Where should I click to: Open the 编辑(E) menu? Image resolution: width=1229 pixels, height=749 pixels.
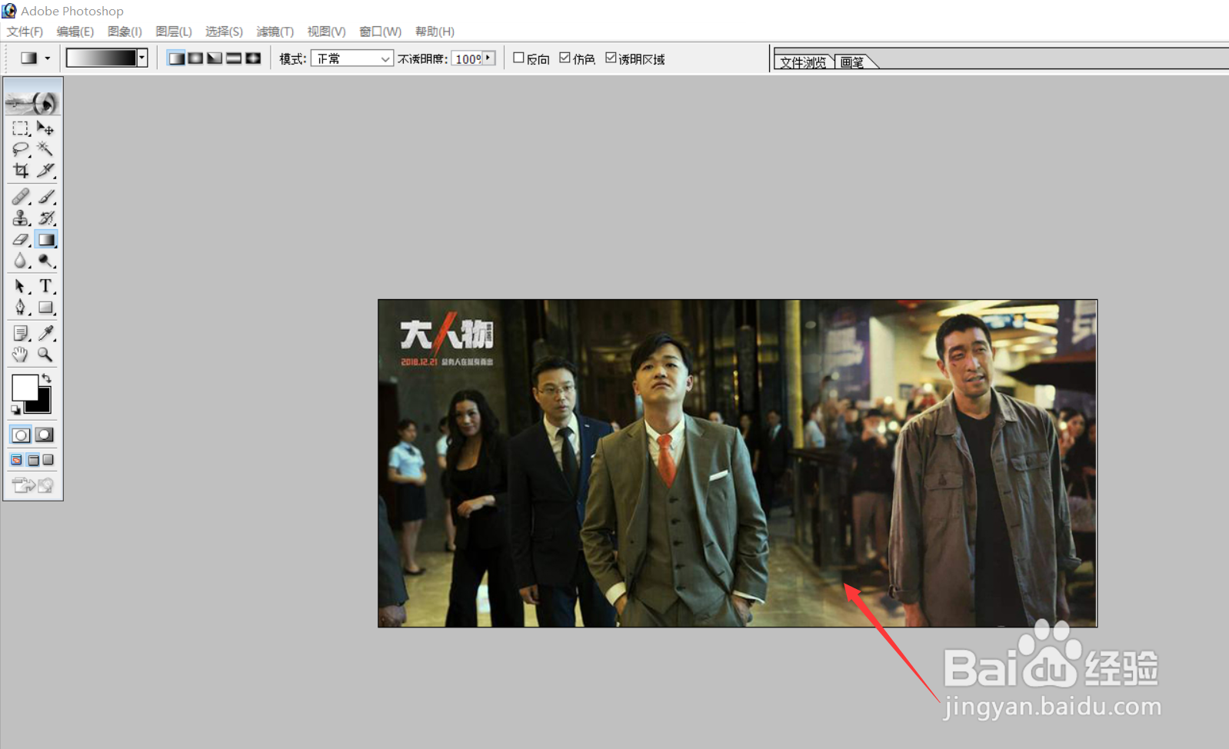point(75,32)
